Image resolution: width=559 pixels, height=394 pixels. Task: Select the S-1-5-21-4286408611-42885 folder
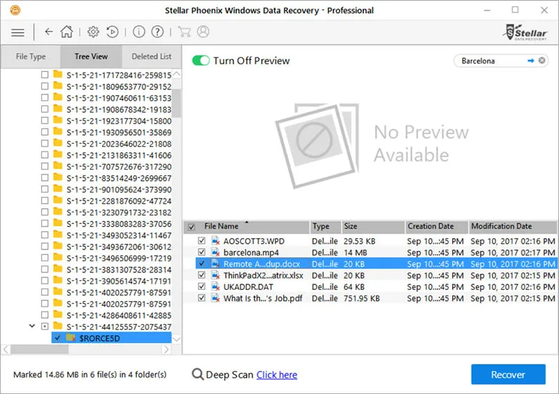point(119,315)
